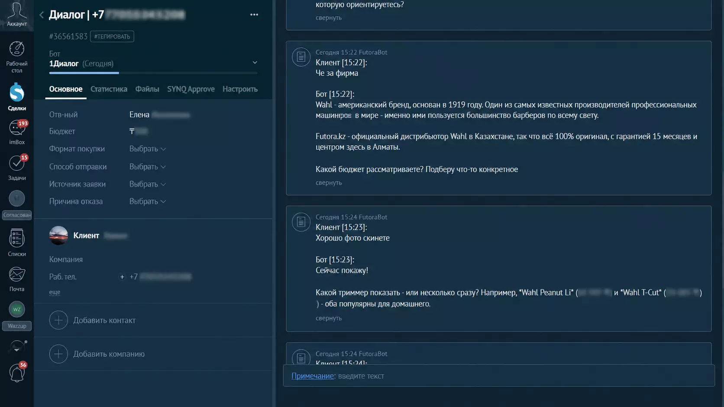Click the 1Диалог stage name
This screenshot has height=407, width=724.
click(x=64, y=64)
